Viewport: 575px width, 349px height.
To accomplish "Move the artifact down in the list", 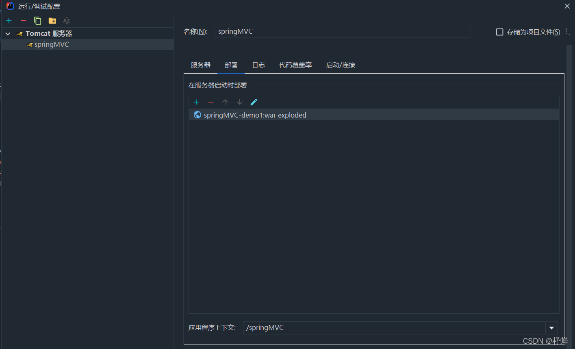I will [240, 102].
